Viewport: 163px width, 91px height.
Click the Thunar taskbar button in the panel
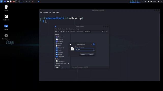point(38,2)
